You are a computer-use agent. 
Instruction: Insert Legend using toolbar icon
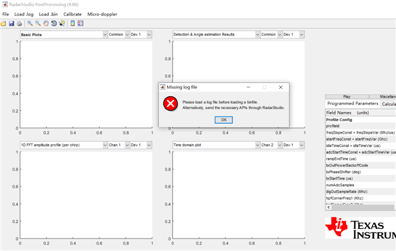(80, 23)
